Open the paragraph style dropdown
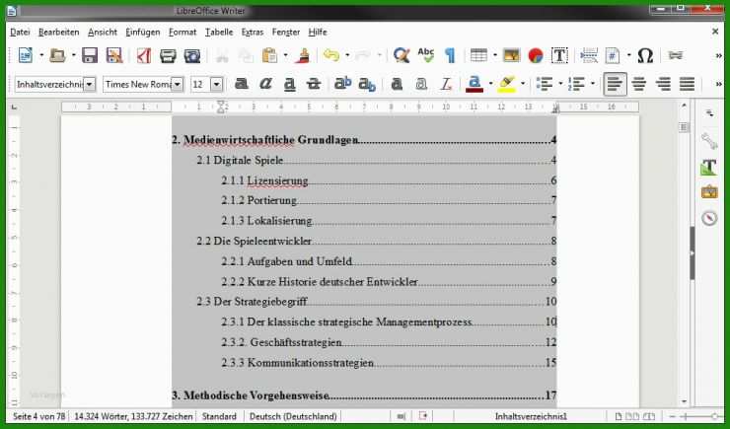730x429 pixels. click(x=90, y=85)
